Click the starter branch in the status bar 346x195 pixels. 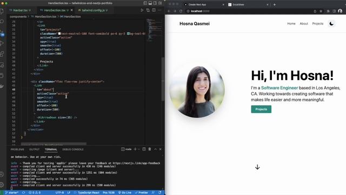(x=12, y=193)
